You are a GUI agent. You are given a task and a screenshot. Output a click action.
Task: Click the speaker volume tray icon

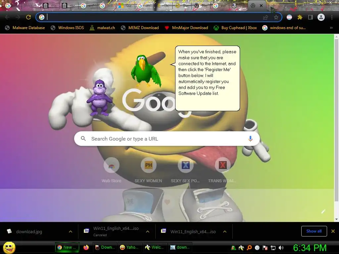(x=281, y=248)
